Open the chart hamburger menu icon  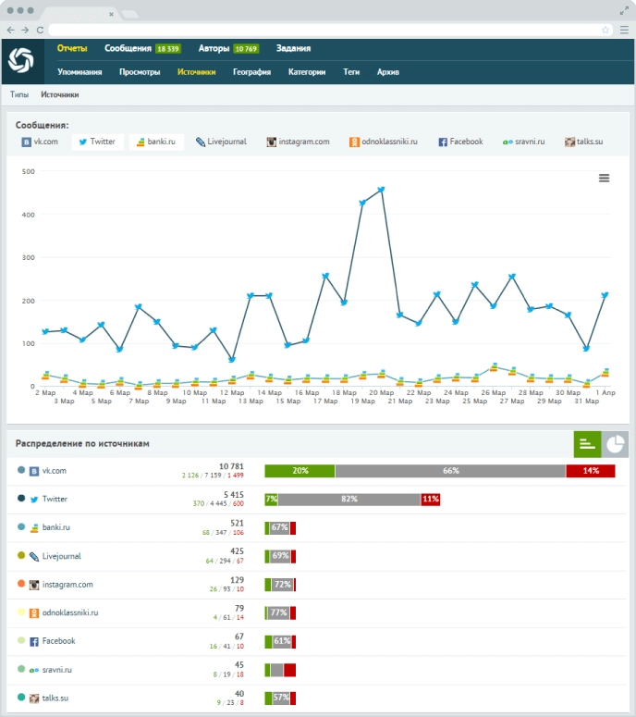point(604,178)
